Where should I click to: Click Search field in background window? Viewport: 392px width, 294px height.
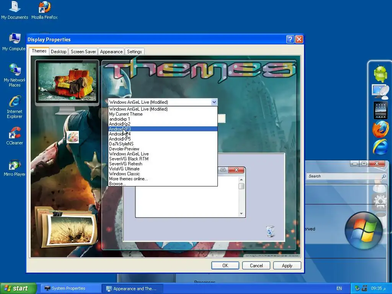pos(346,176)
